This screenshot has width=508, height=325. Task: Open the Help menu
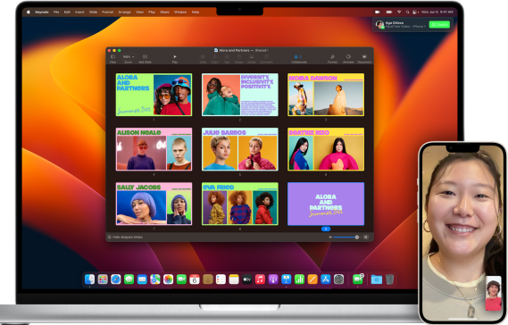[196, 12]
